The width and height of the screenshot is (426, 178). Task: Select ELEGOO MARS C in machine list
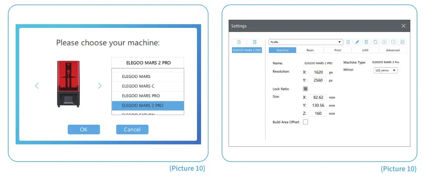point(148,86)
